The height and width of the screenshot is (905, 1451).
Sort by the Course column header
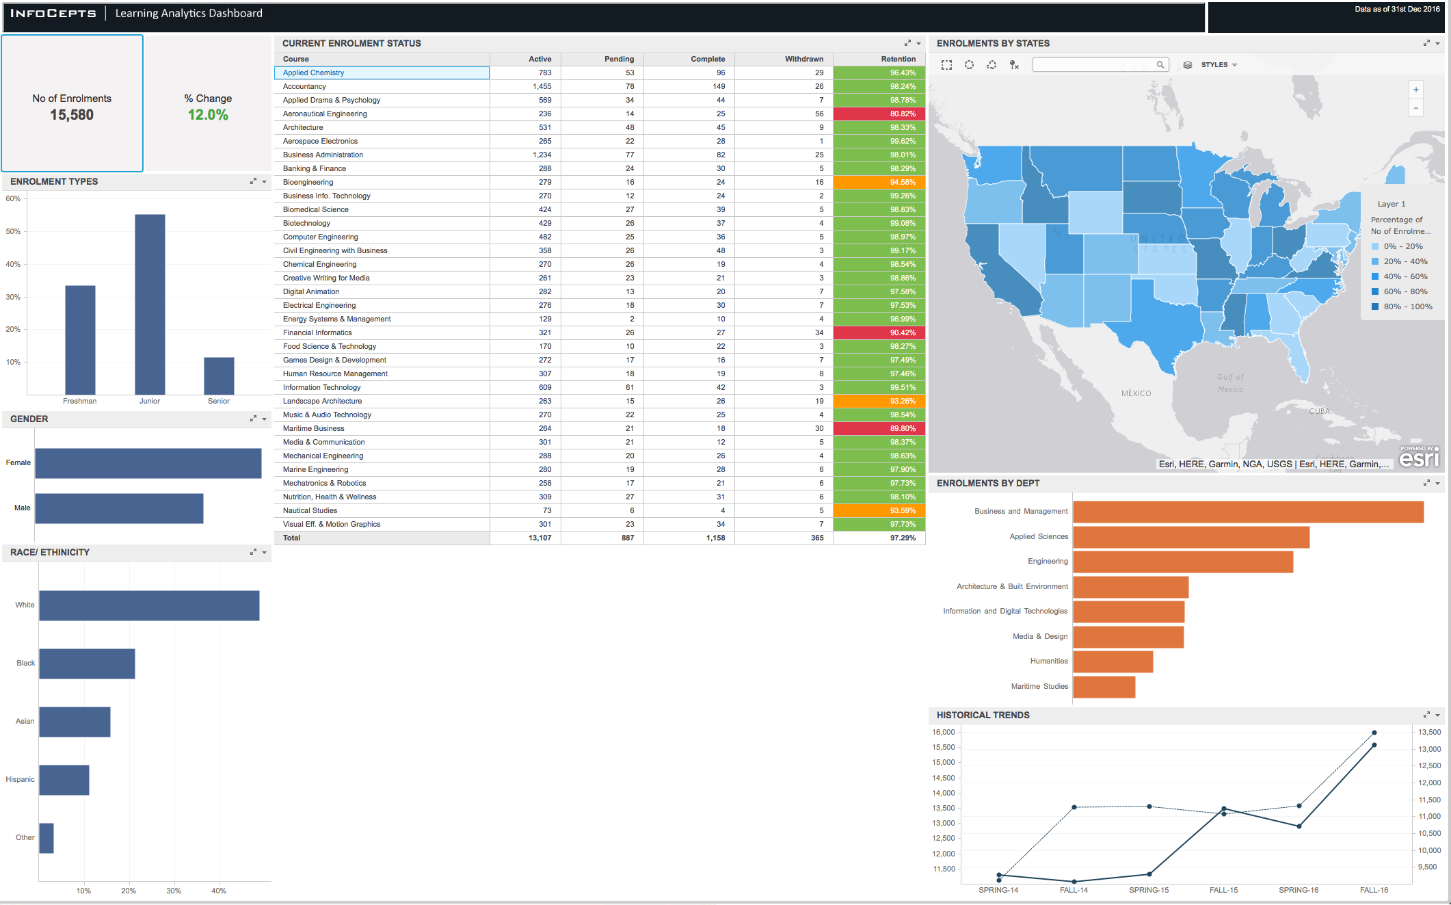tap(382, 59)
